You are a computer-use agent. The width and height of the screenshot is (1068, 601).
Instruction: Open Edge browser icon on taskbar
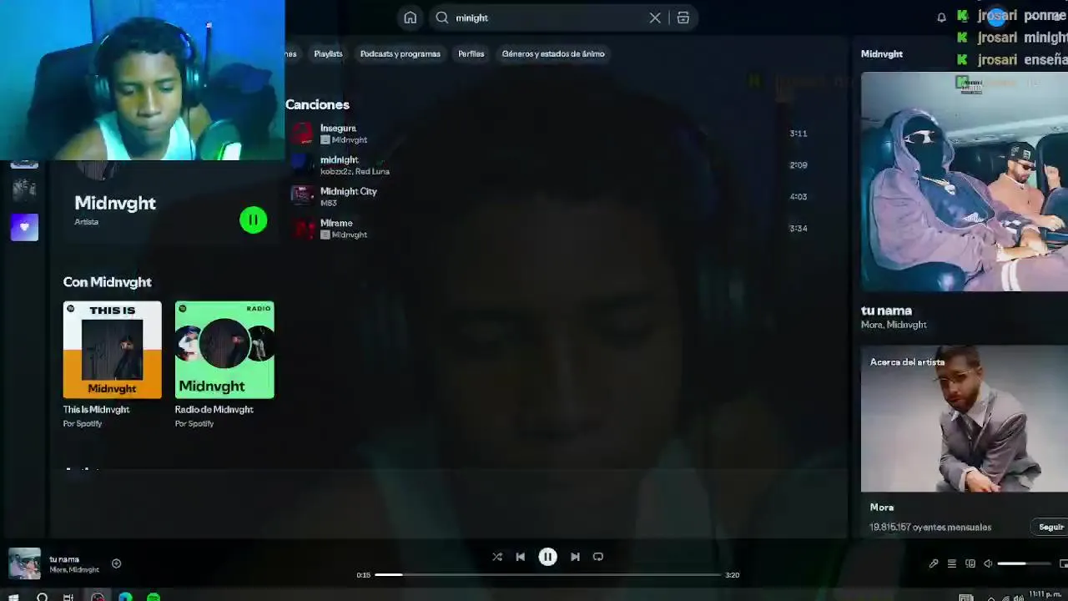pyautogui.click(x=125, y=598)
